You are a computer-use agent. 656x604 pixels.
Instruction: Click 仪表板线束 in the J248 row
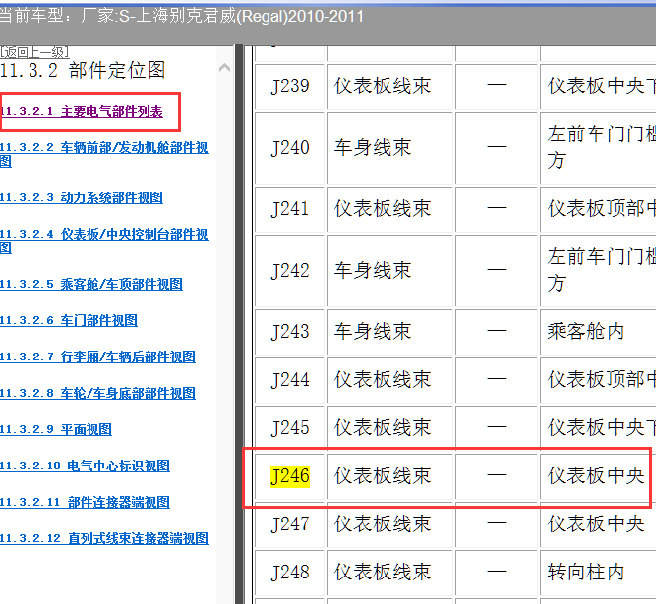coord(383,572)
